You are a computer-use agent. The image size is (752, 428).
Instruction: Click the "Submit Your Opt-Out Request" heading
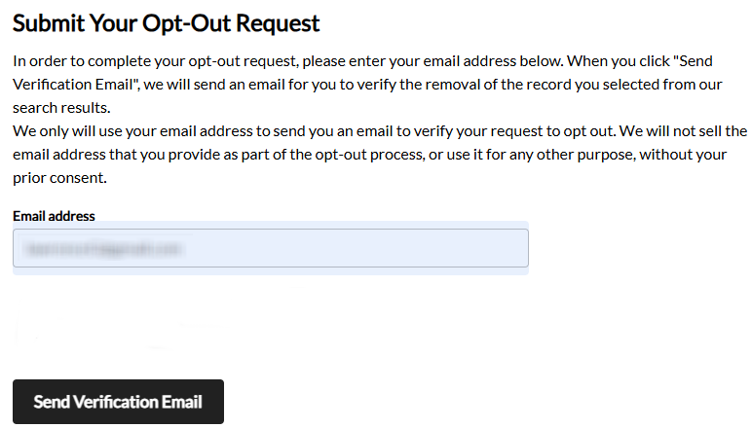(166, 22)
